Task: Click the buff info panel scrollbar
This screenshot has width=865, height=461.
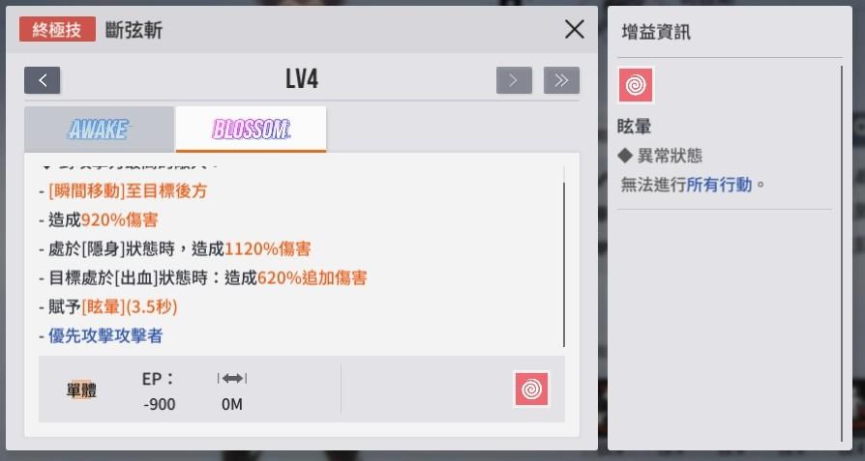Action: [842, 253]
